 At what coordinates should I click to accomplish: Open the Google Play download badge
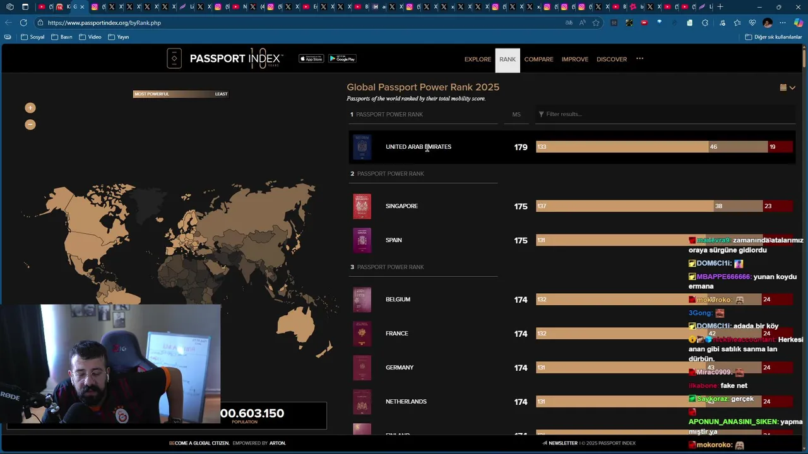pyautogui.click(x=342, y=59)
